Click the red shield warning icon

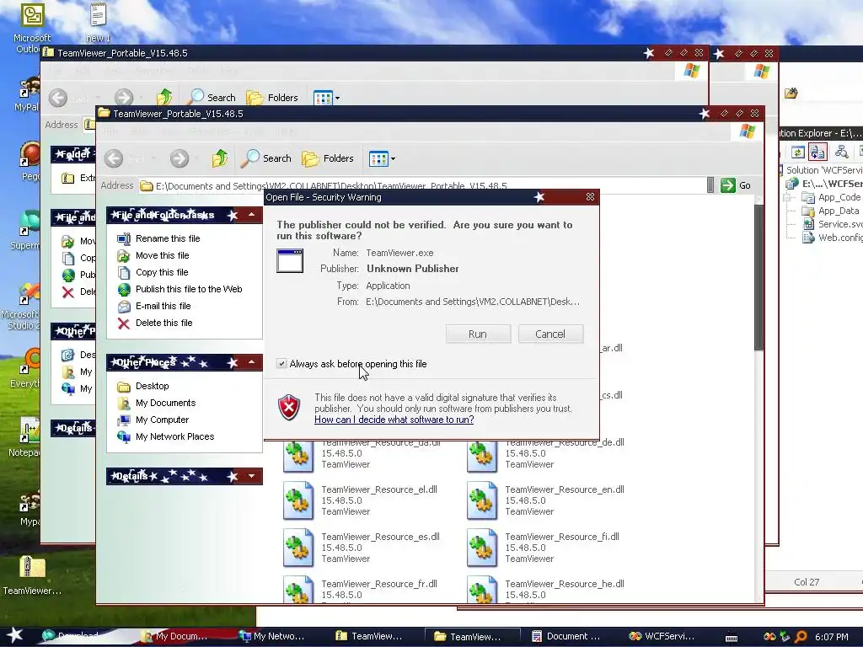click(289, 408)
